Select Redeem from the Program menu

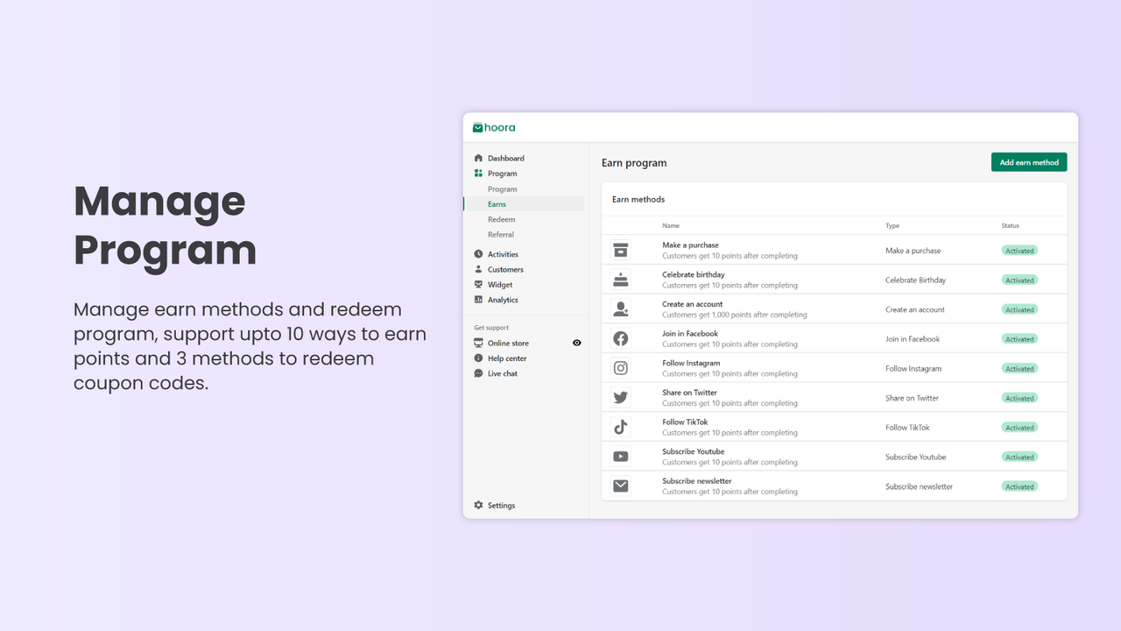[500, 219]
